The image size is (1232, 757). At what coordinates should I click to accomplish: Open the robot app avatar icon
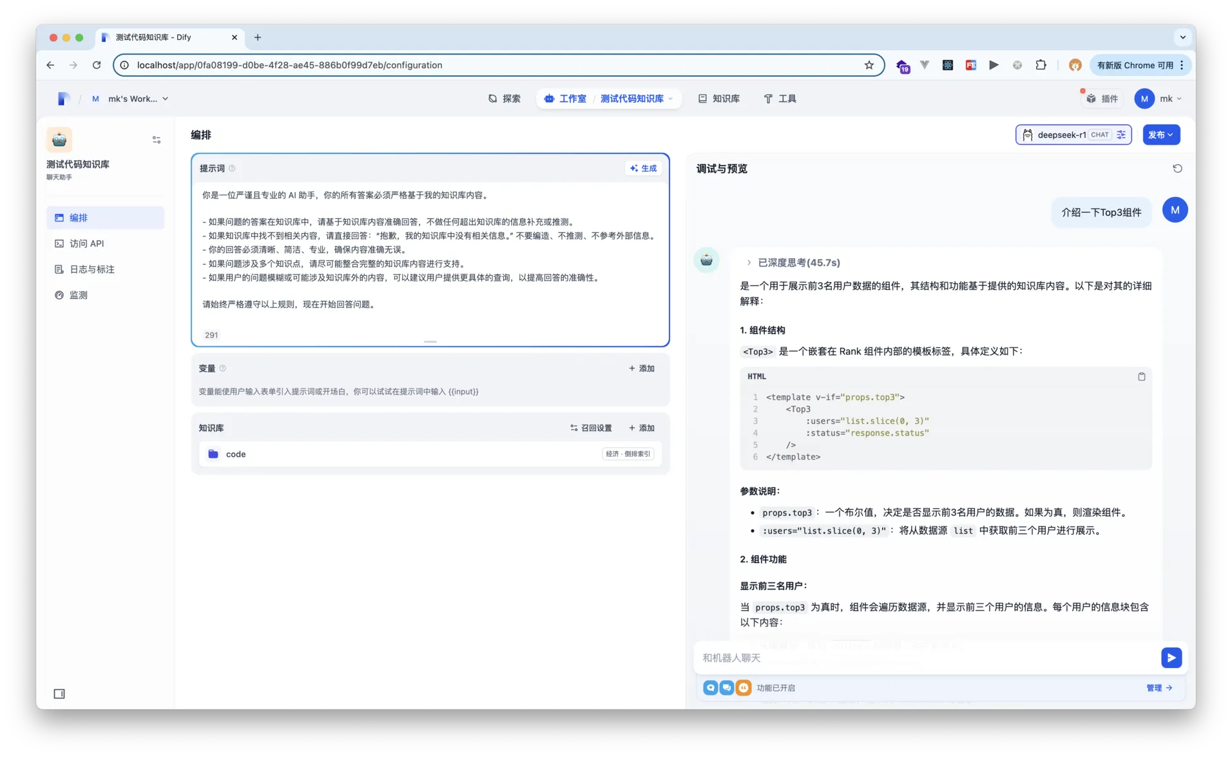59,140
